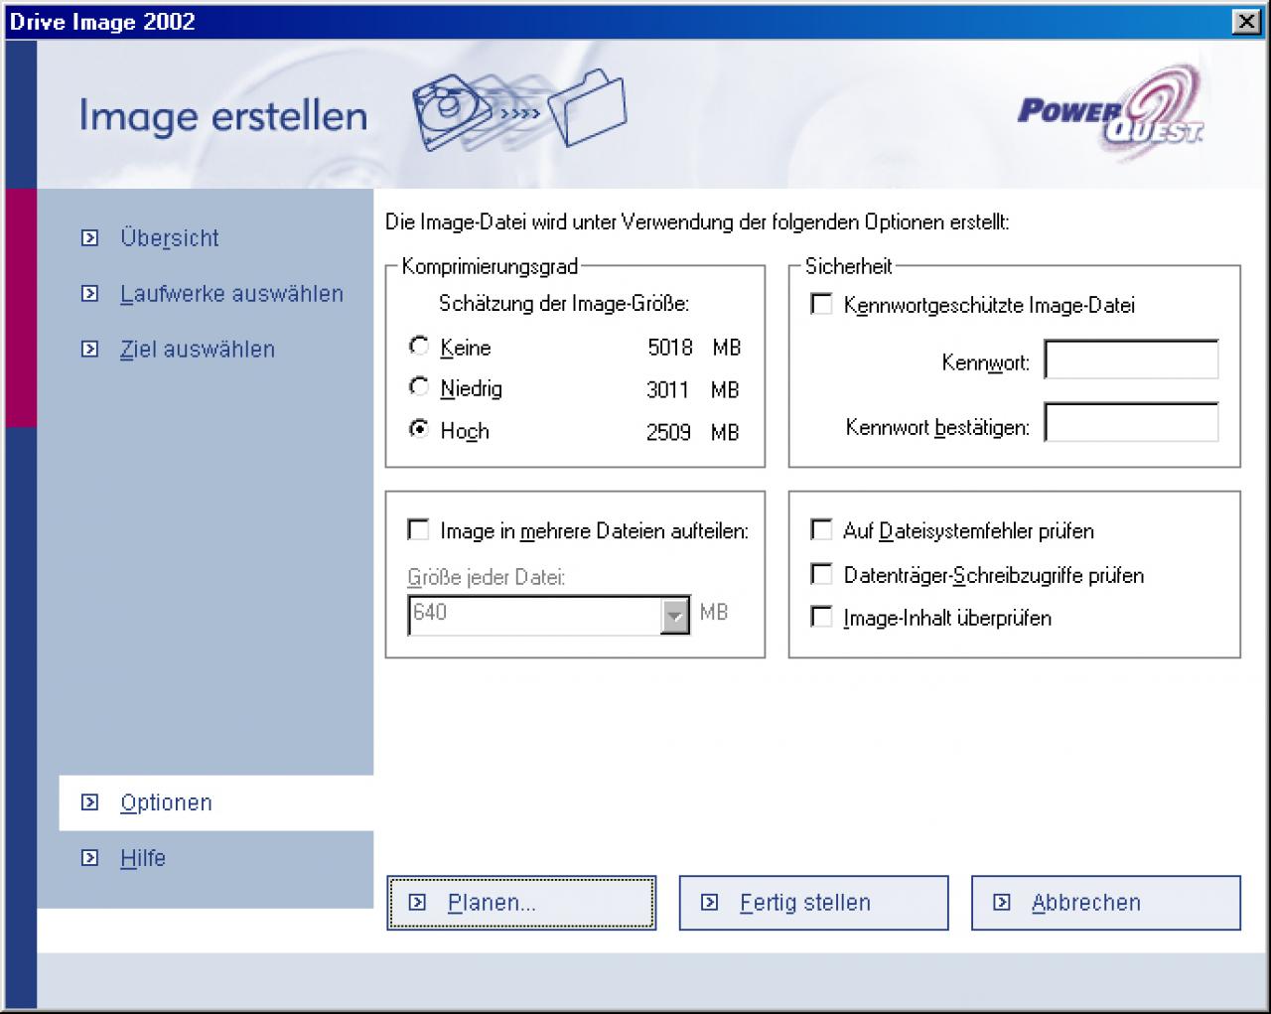Open the file size dropdown arrow
The height and width of the screenshot is (1014, 1271).
[x=674, y=616]
